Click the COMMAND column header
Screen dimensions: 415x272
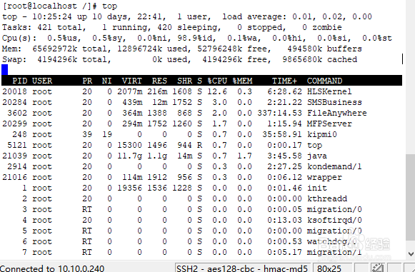pos(324,81)
